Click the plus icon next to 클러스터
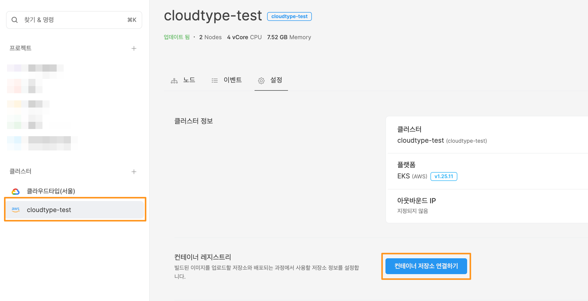 pos(134,172)
